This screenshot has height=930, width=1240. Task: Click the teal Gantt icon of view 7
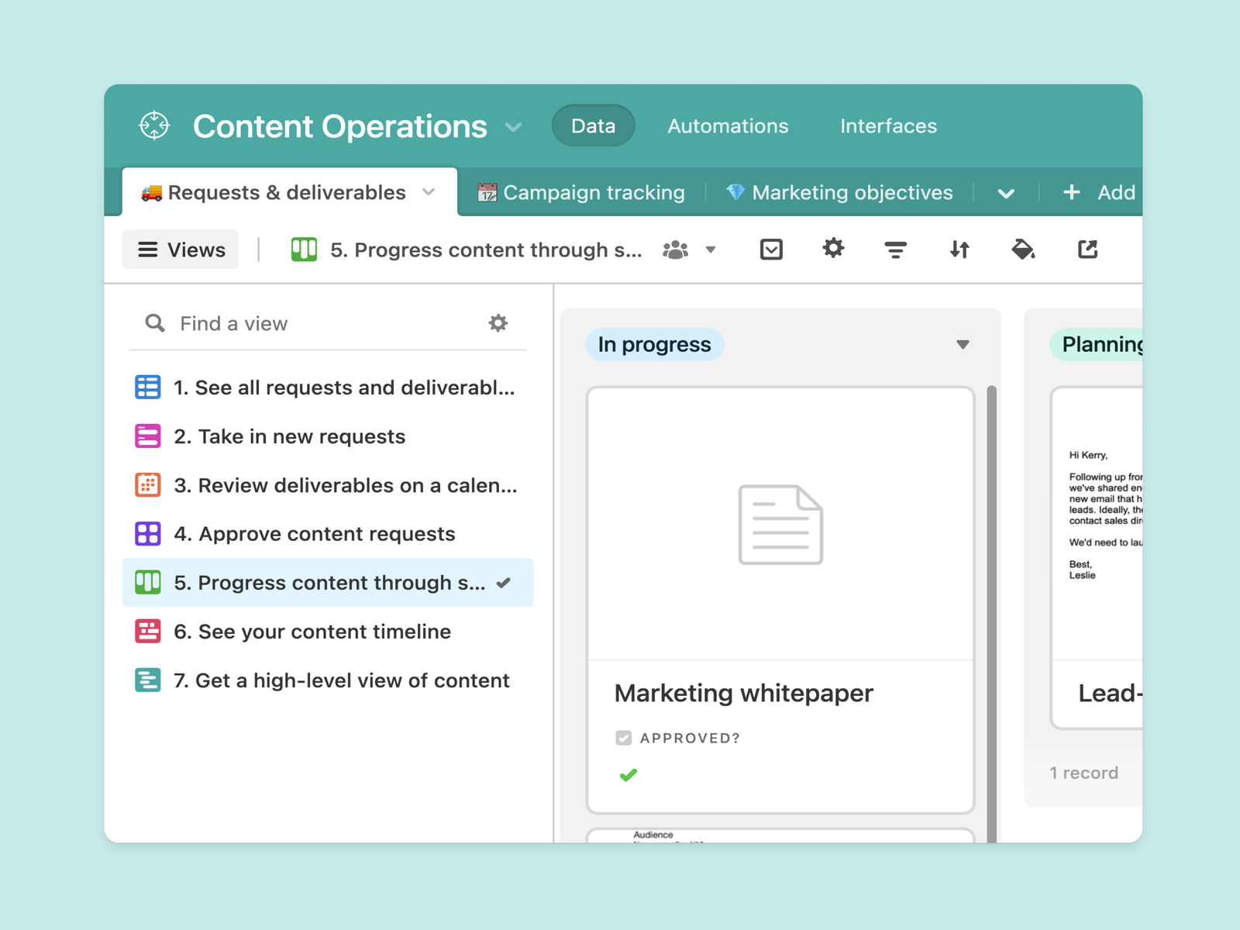coord(148,680)
